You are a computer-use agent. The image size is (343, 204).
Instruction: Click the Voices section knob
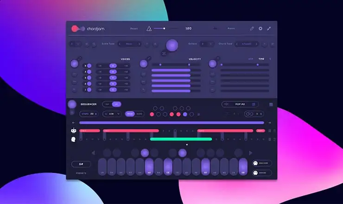coord(74,64)
